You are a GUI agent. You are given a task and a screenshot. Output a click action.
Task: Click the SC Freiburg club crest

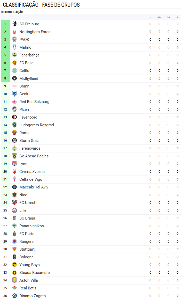[14, 24]
